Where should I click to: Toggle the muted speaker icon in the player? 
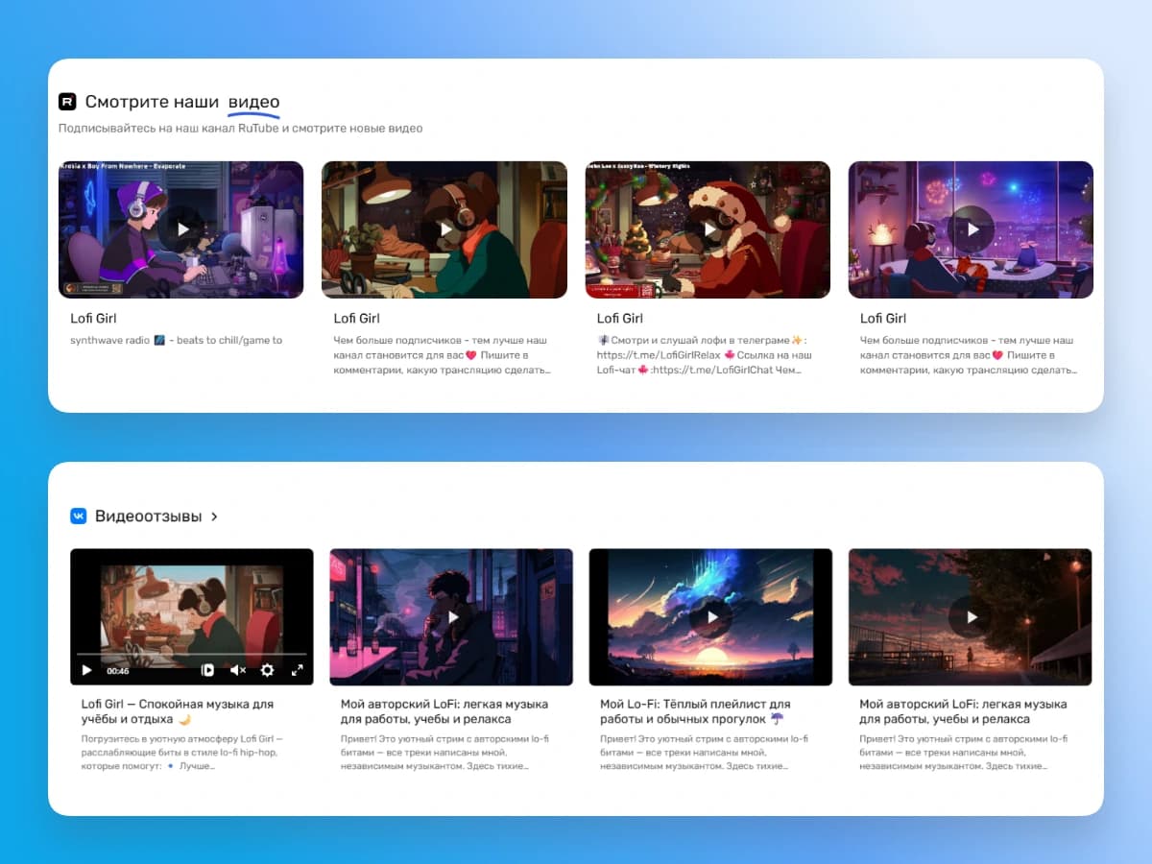238,670
